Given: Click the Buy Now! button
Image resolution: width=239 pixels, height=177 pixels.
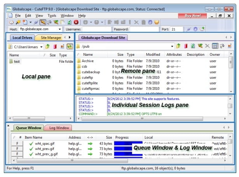Looking at the screenshot, I should (x=192, y=15).
